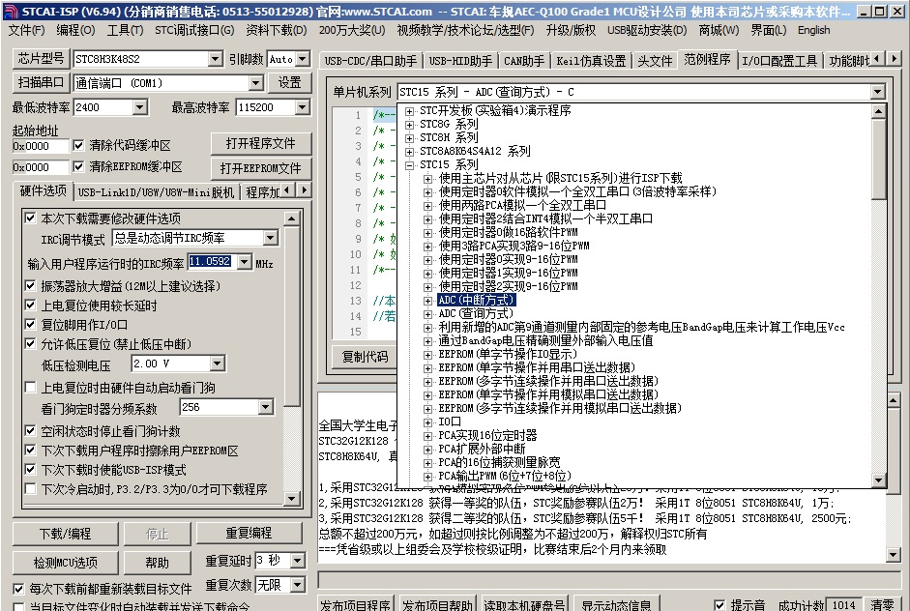The width and height of the screenshot is (910, 611).
Task: Expand STC8H 系列 tree node
Action: click(410, 138)
